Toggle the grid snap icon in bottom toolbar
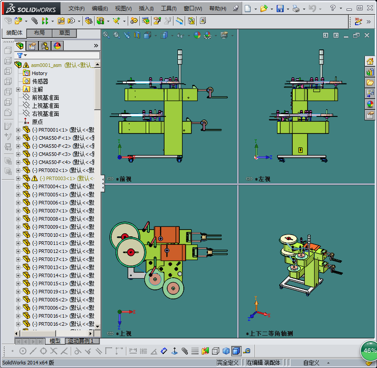The width and height of the screenshot is (377, 368). pos(143,351)
